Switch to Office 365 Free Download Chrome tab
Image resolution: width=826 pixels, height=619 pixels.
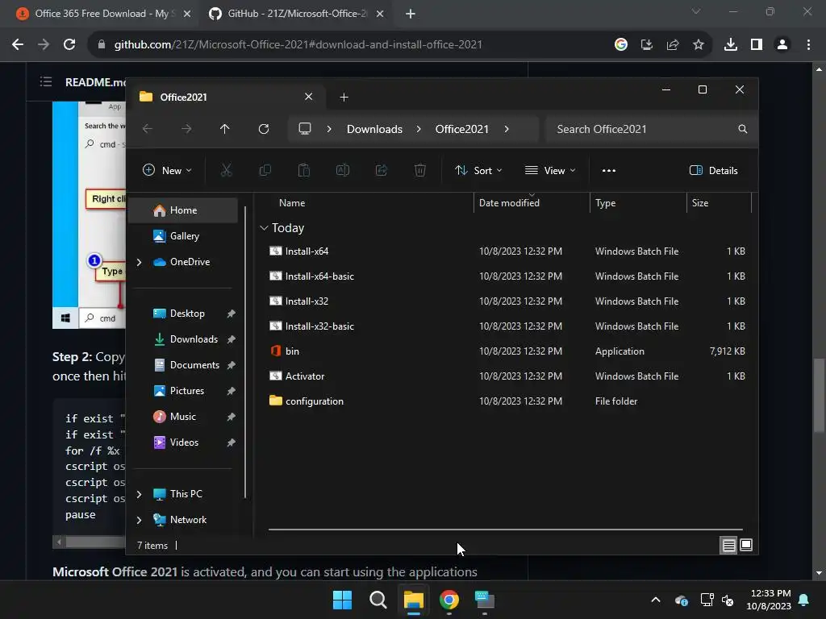(x=102, y=14)
